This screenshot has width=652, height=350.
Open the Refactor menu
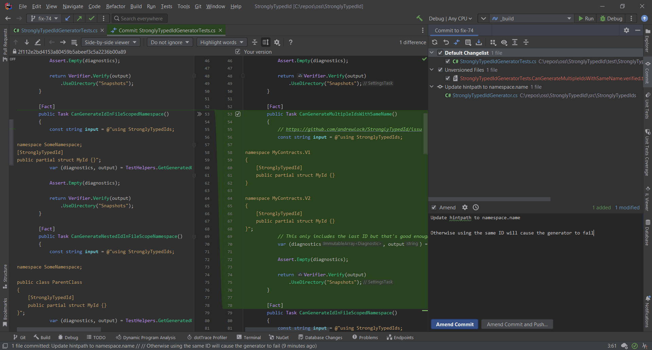115,6
